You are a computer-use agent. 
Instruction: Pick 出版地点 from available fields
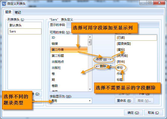pyautogui.click(x=69, y=62)
